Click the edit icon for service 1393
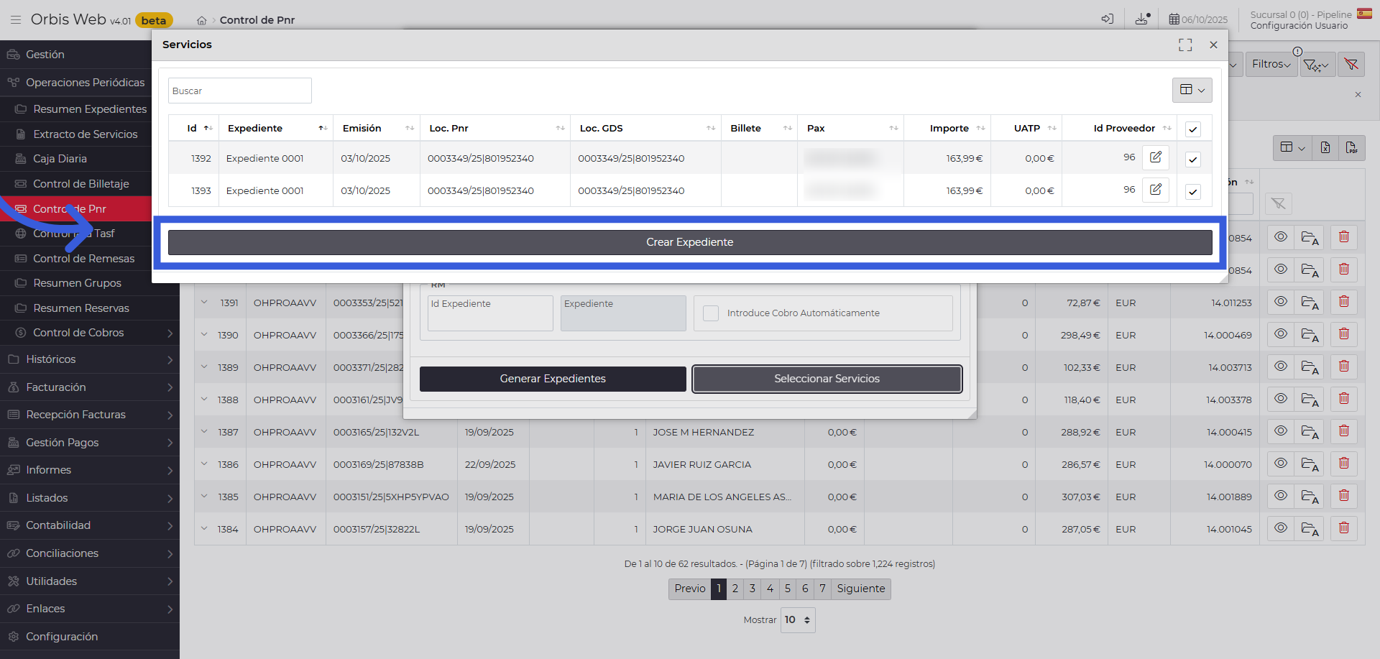This screenshot has width=1380, height=659. (x=1155, y=190)
